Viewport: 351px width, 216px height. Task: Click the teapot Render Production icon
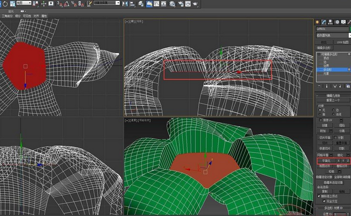tap(195, 4)
